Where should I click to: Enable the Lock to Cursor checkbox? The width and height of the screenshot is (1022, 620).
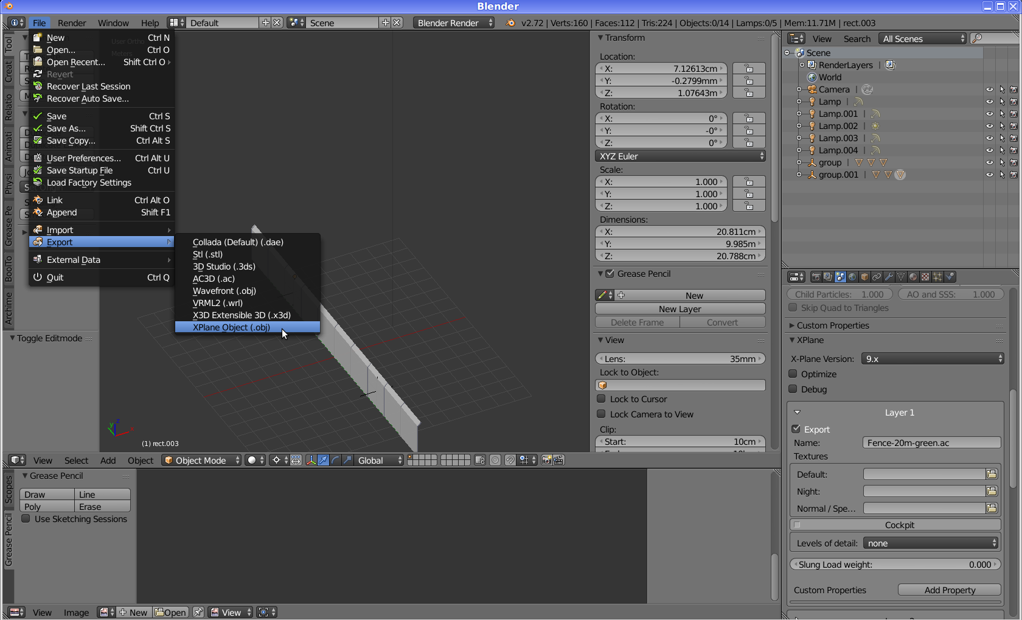pos(602,399)
